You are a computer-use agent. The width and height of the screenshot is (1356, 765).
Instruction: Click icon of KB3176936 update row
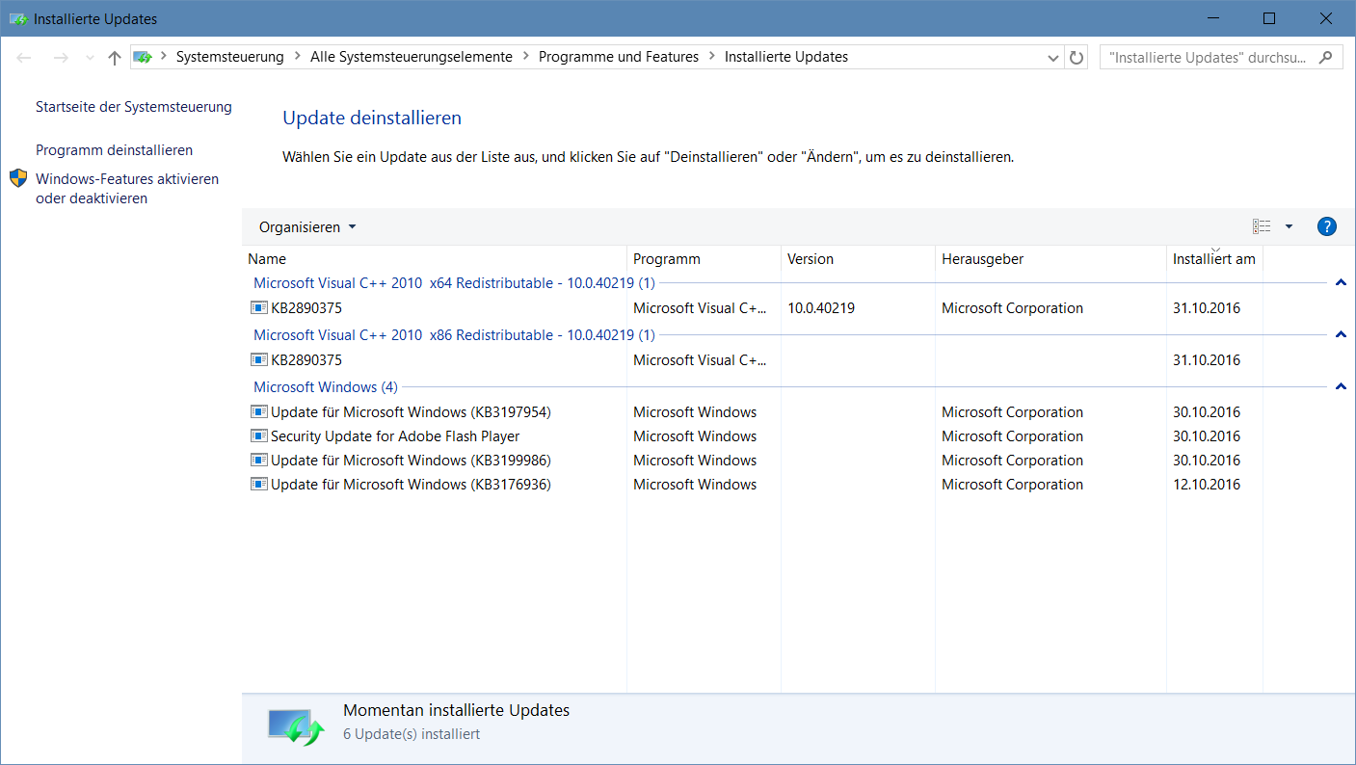pyautogui.click(x=259, y=484)
